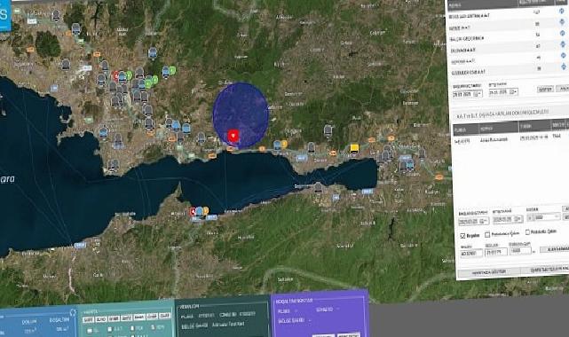The height and width of the screenshot is (337, 569).
Task: Click the refresh icon on the blue bottom panel
Action: coord(73,312)
